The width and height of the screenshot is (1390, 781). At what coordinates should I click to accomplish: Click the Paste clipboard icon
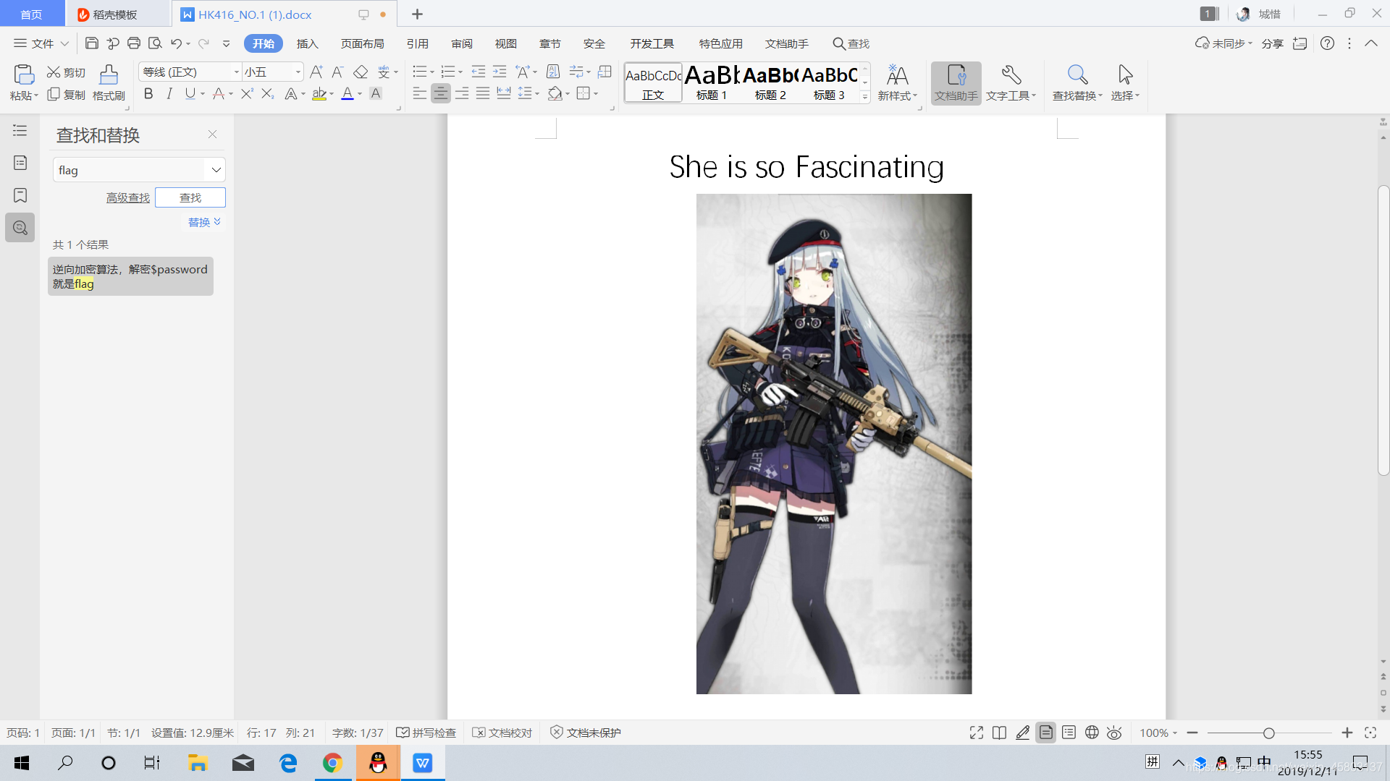point(23,74)
